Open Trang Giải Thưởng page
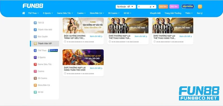The width and height of the screenshot is (223, 106). click(x=173, y=13)
